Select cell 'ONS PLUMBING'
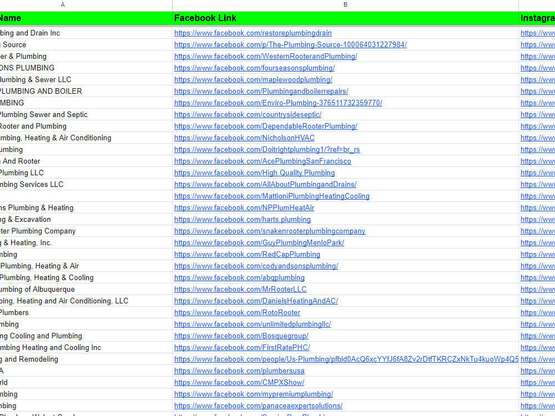Viewport: 555px width, 416px height. tap(86, 68)
